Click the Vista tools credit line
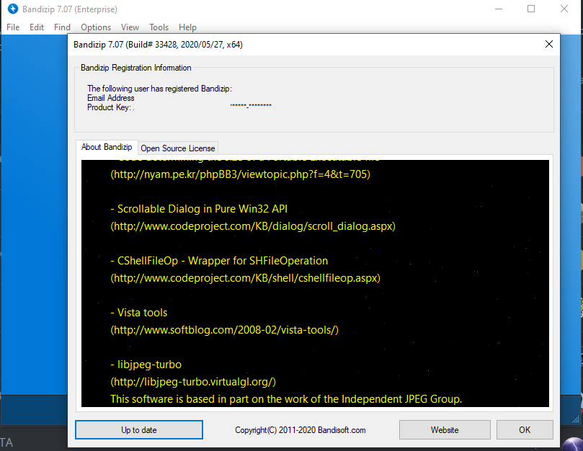The image size is (583, 451). pyautogui.click(x=138, y=313)
